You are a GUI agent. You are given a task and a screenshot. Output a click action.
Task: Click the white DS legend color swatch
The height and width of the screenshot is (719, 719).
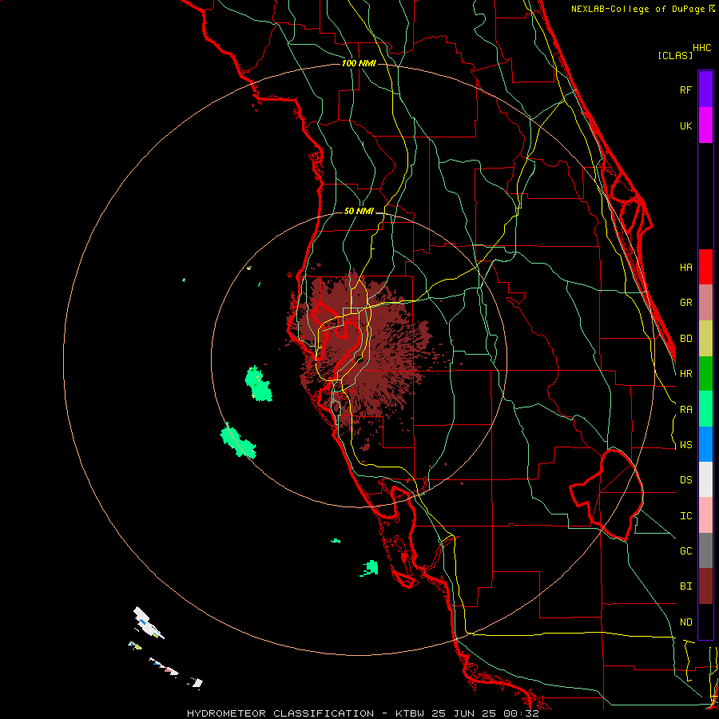tap(705, 479)
